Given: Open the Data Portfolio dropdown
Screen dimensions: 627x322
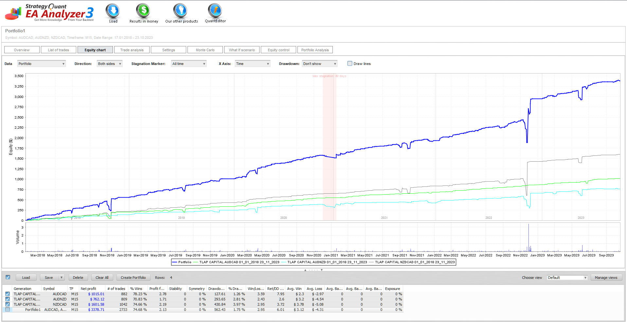Looking at the screenshot, I should tap(42, 64).
